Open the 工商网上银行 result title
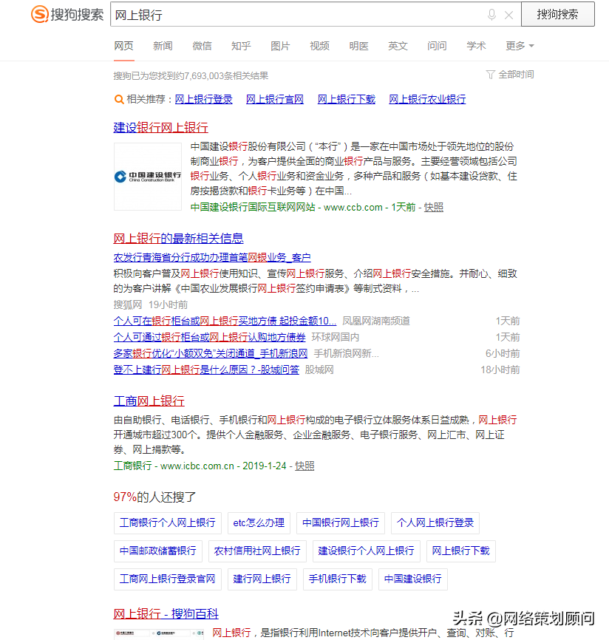The height and width of the screenshot is (640, 609). pyautogui.click(x=149, y=401)
